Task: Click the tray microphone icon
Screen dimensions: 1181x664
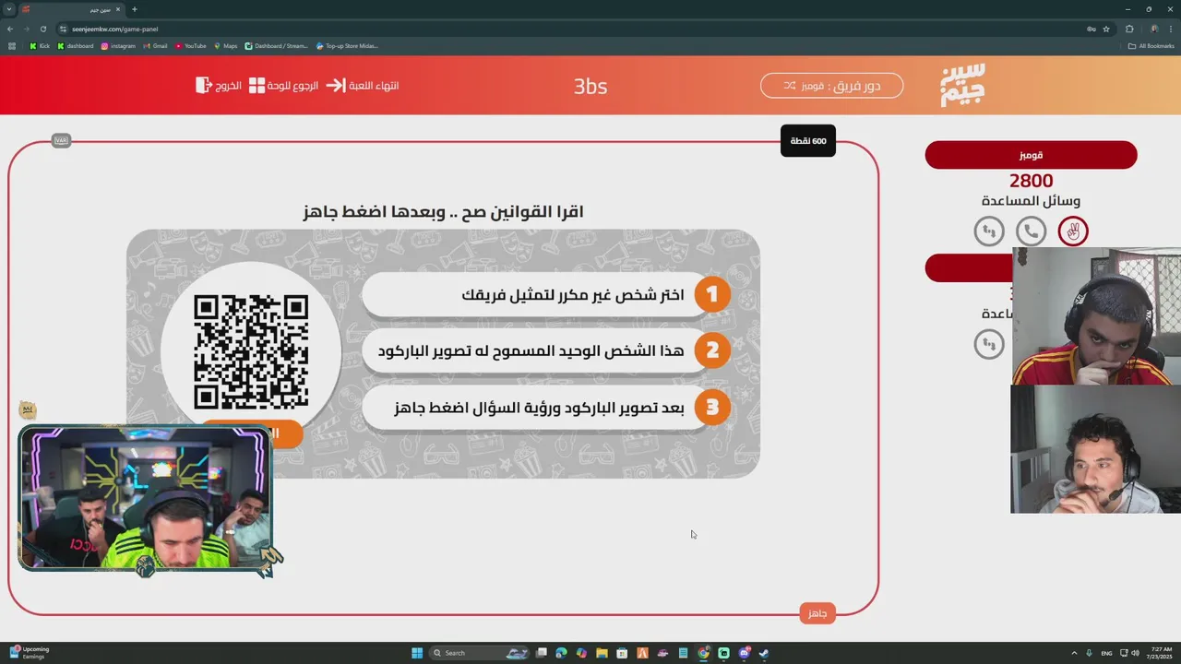Action: click(1089, 653)
